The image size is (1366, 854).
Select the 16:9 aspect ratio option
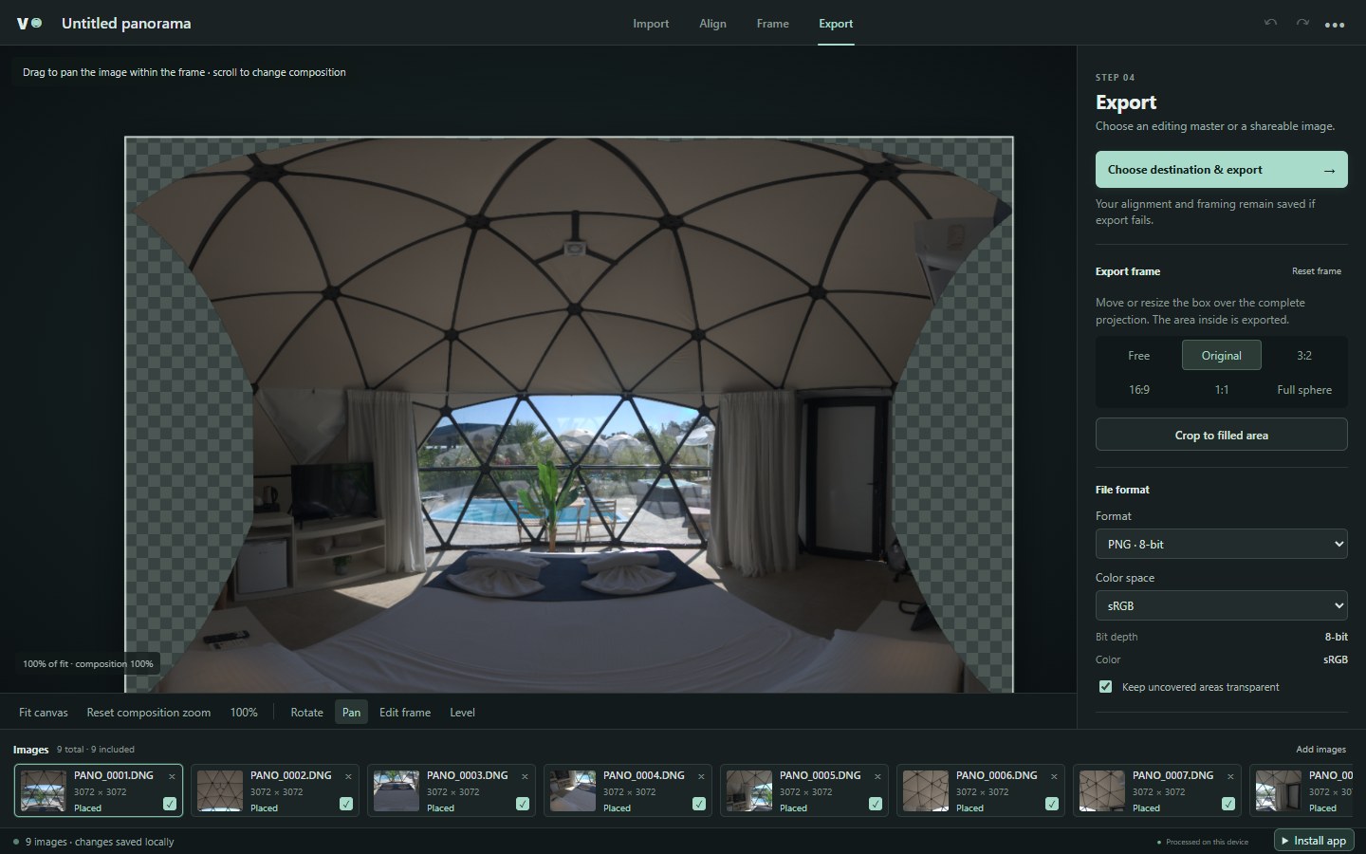pos(1139,390)
